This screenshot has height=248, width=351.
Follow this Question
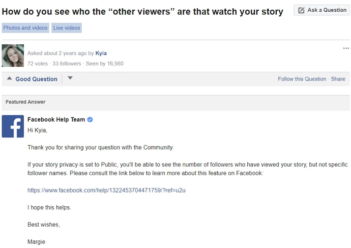point(302,79)
